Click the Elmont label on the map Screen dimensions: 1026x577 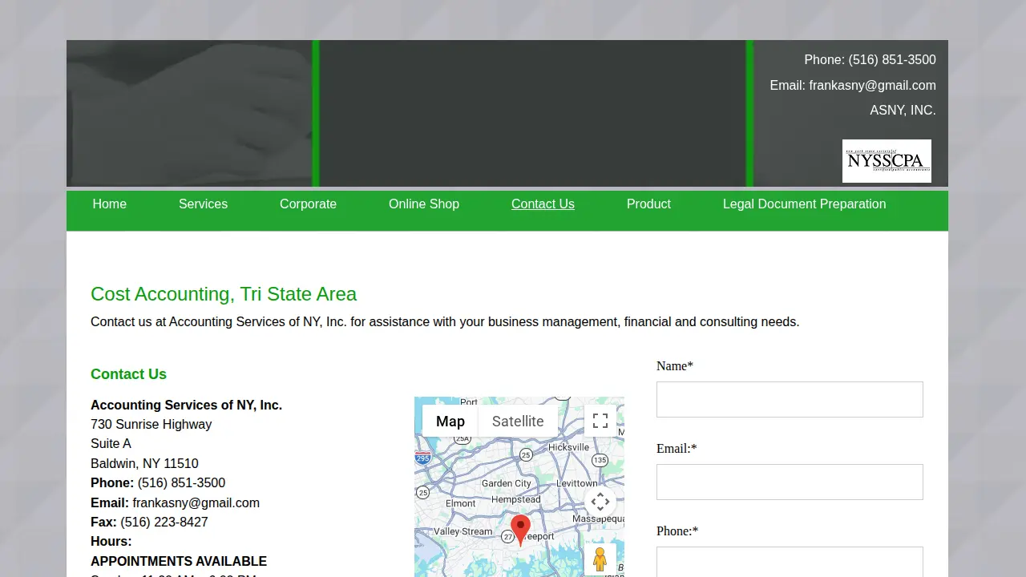(460, 503)
